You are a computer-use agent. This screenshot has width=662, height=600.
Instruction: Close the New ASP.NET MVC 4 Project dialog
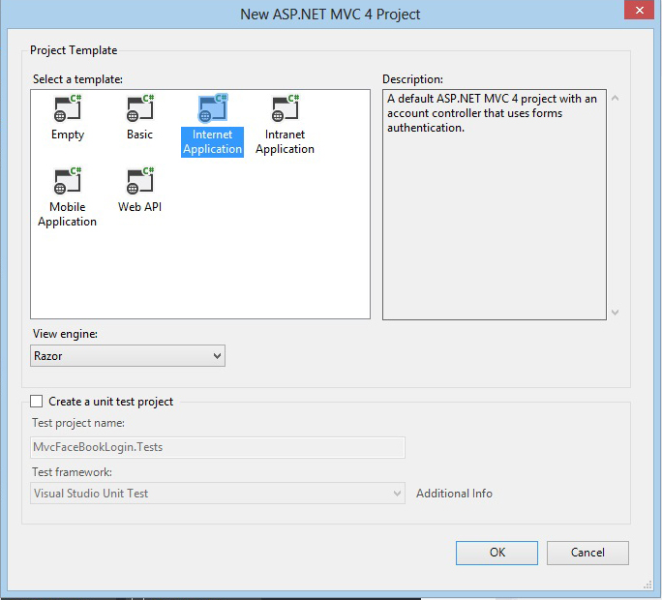pos(639,10)
